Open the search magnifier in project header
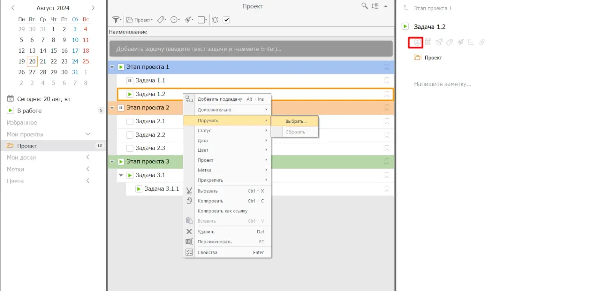The image size is (599, 291). [365, 6]
